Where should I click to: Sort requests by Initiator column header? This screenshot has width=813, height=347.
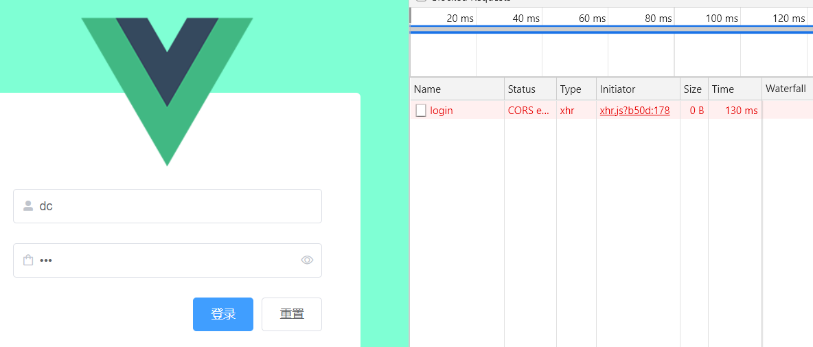pyautogui.click(x=639, y=89)
